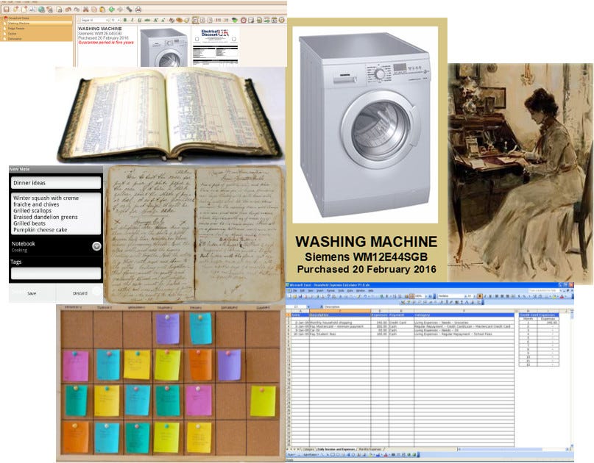Click the save icon in the notes app toolbar
Image resolution: width=594 pixels, height=463 pixels.
click(x=7, y=9)
